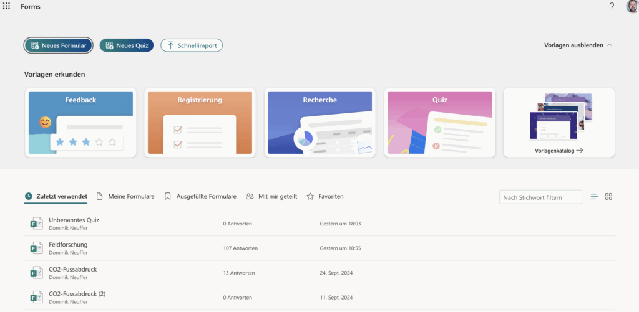The image size is (639, 312).
Task: Start Schnellimport upload
Action: pos(192,45)
